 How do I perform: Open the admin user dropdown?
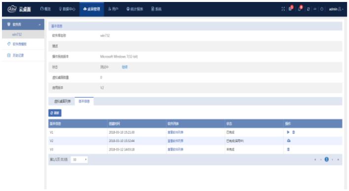point(336,9)
